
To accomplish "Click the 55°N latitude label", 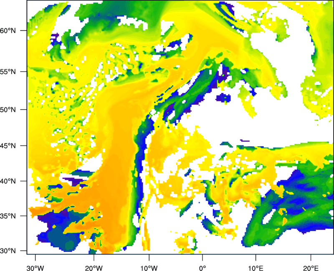I will [x=8, y=72].
